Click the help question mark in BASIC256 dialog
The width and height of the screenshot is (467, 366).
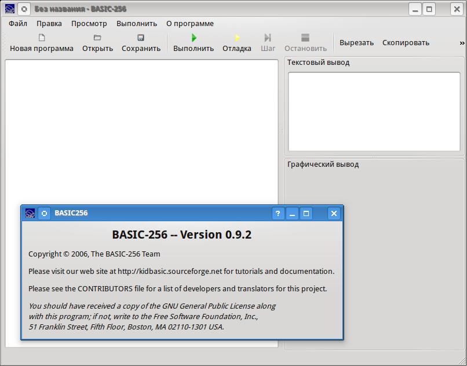(x=278, y=213)
